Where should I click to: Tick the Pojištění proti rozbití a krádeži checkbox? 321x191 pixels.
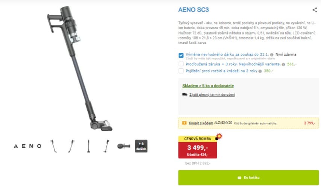click(181, 71)
